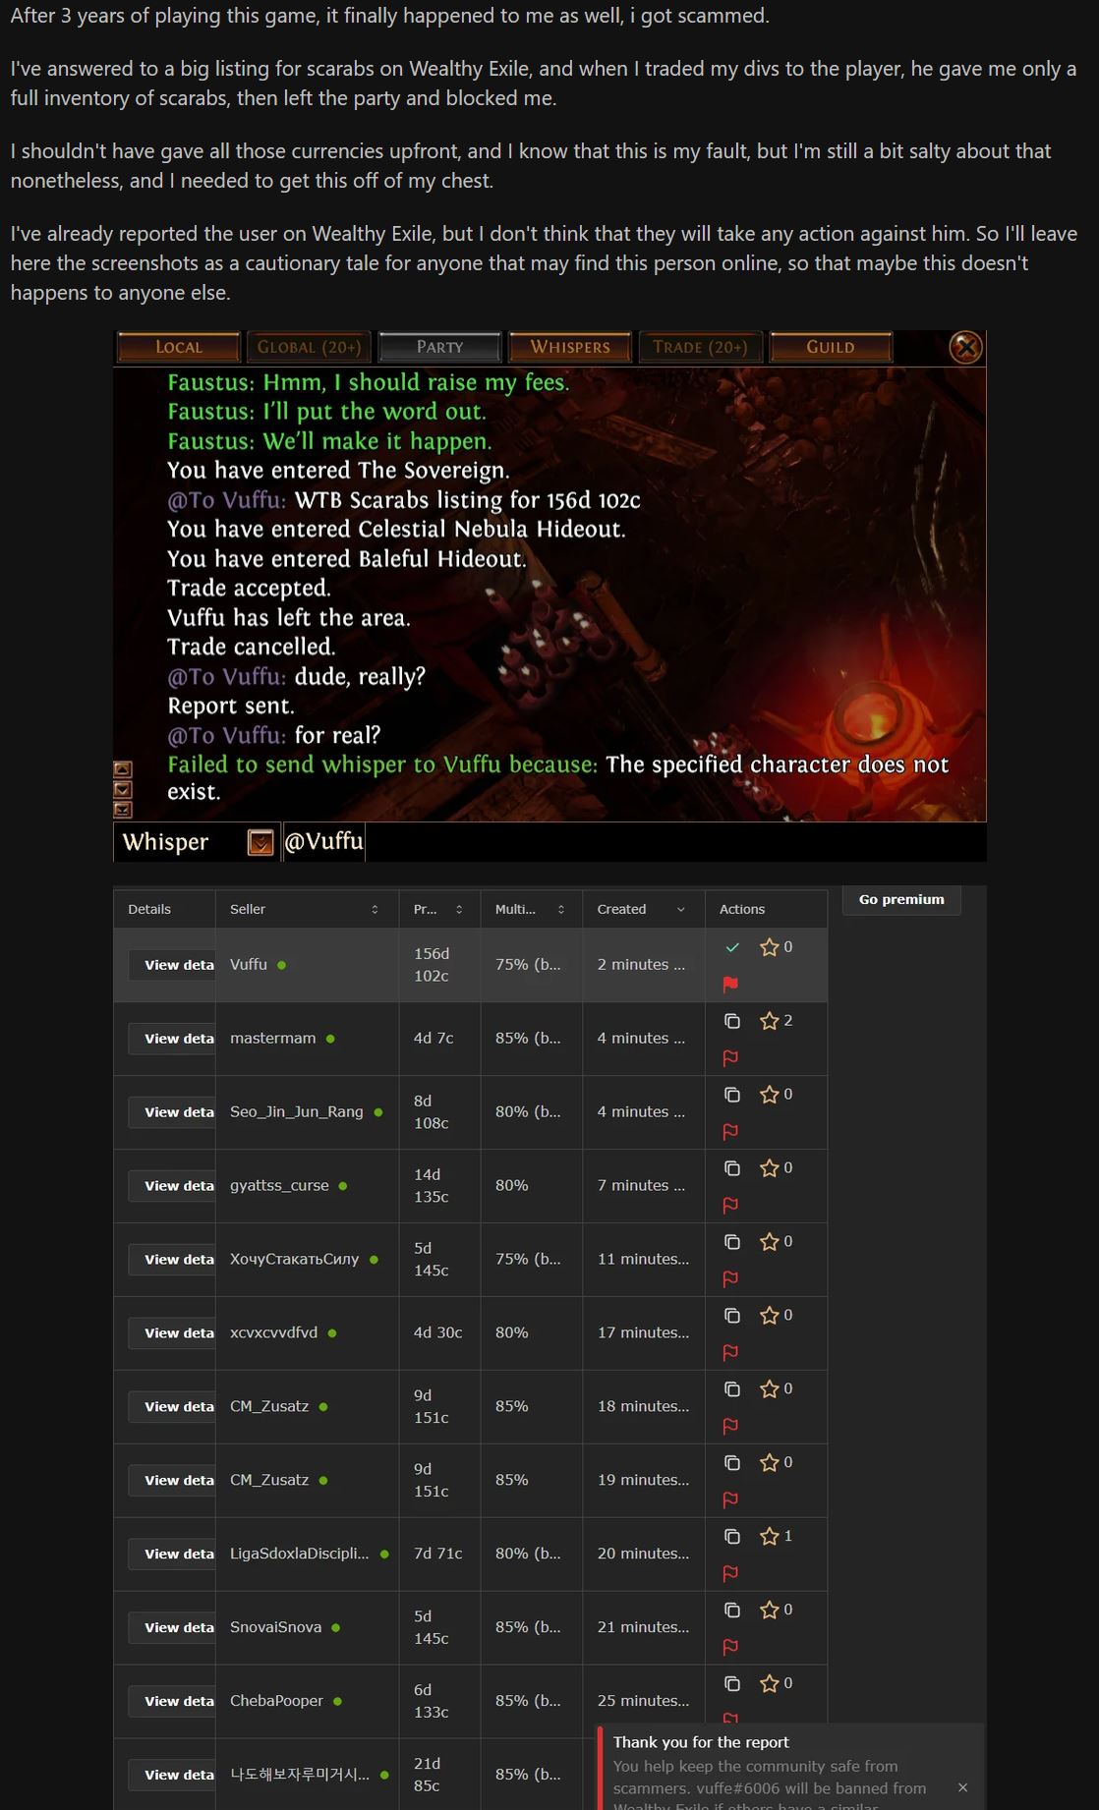Star the LigaSdoxlaDiscipli listing
Screen dimensions: 1099x1810
pyautogui.click(x=769, y=1537)
